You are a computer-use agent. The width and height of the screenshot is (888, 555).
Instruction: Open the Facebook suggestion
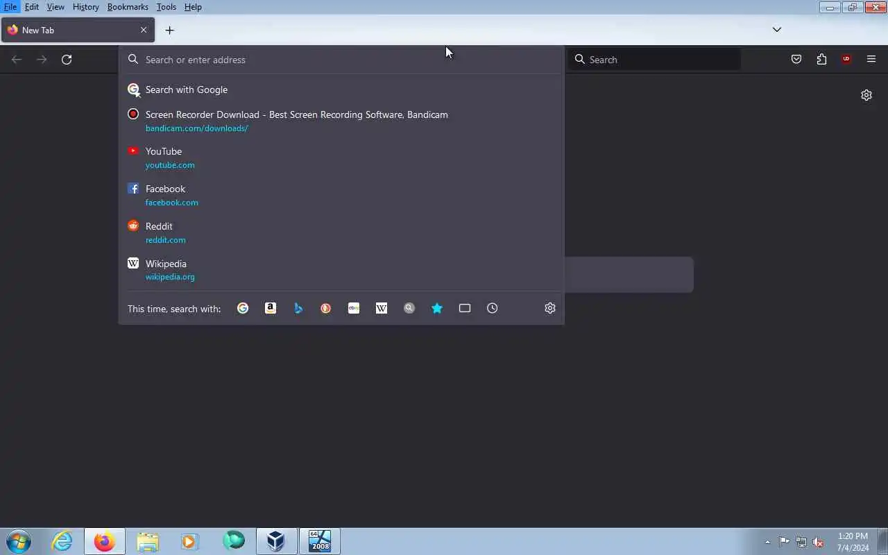pos(341,195)
